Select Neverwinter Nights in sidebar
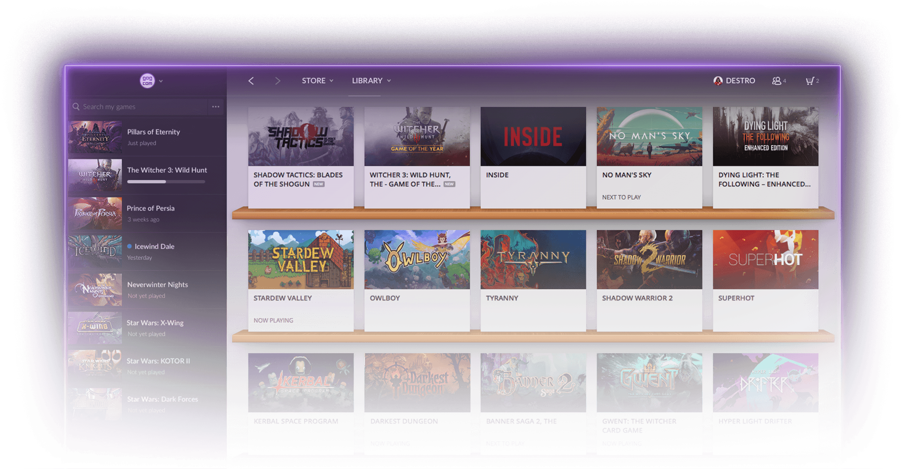901x469 pixels. click(x=147, y=289)
